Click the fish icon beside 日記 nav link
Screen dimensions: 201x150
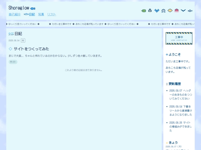[26, 14]
